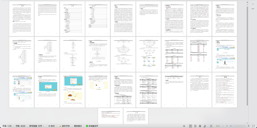Select the page showing the pizza images
The width and height of the screenshot is (257, 128).
[x=73, y=90]
